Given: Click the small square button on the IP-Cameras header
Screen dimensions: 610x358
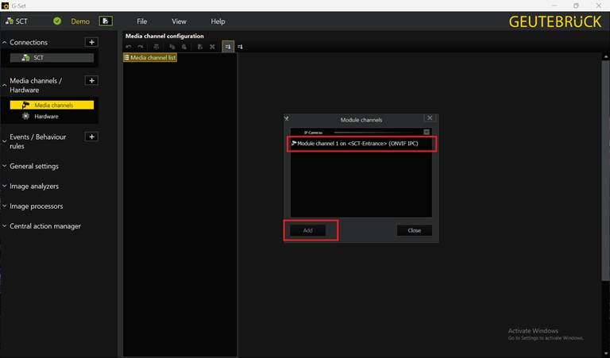Looking at the screenshot, I should (427, 132).
